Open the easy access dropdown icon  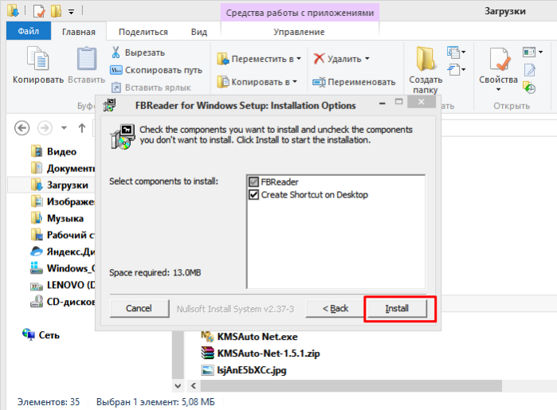pos(456,69)
